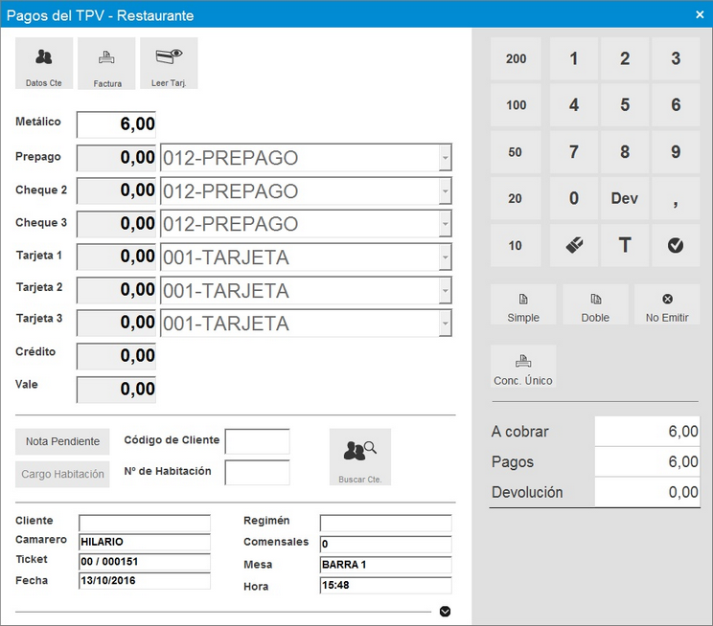
Task: Open the Tarjeta 1 type dropdown
Action: click(446, 257)
